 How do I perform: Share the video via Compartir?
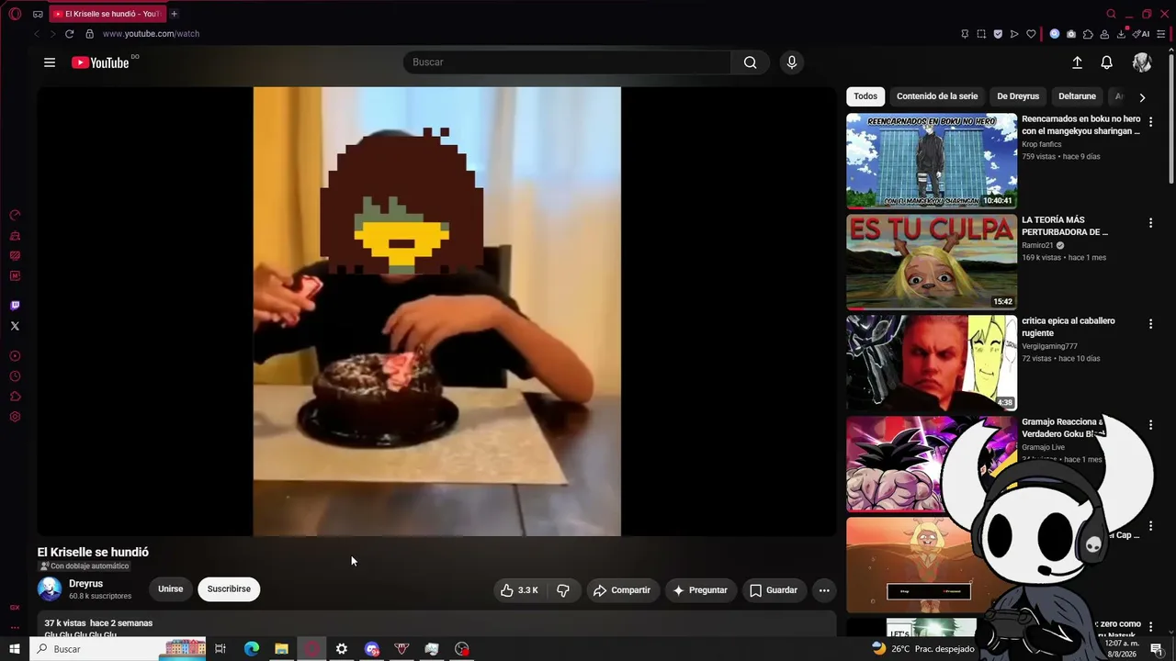tap(622, 590)
